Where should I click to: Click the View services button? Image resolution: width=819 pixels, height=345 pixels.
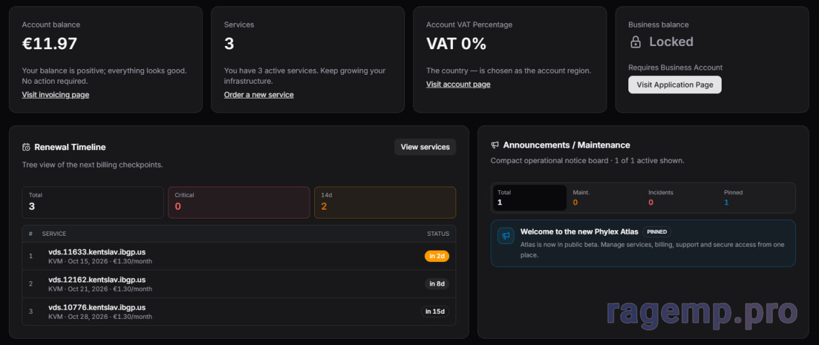(425, 147)
